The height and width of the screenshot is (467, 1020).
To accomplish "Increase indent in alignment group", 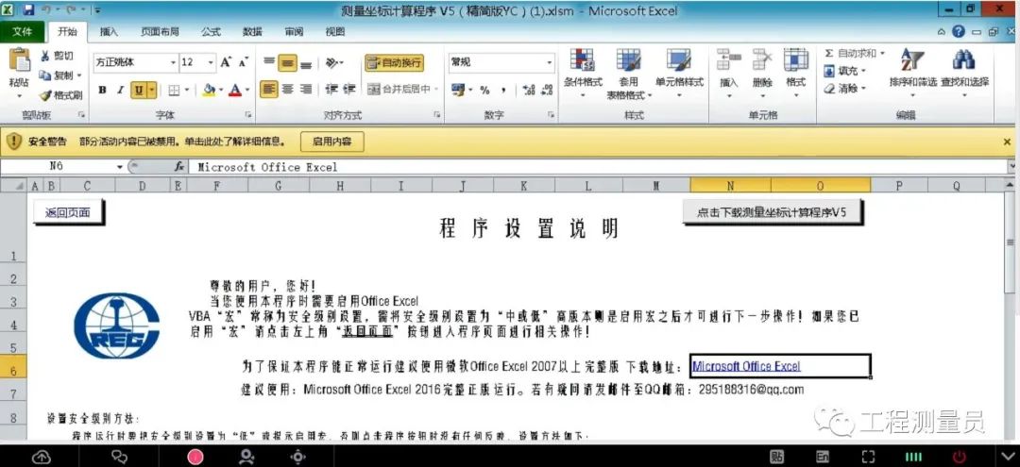I will pyautogui.click(x=348, y=89).
